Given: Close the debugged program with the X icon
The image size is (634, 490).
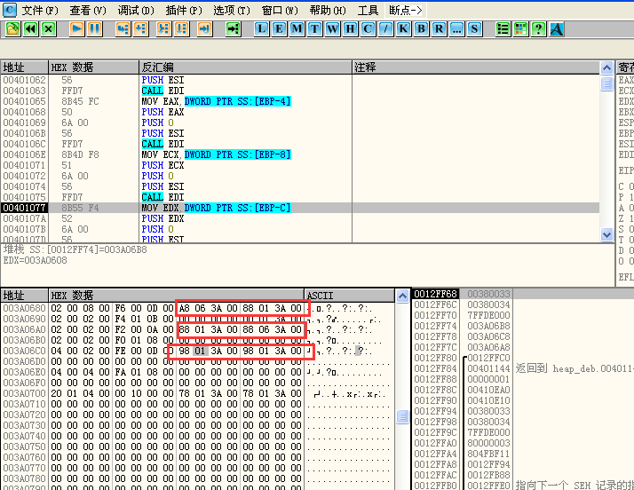Looking at the screenshot, I should (x=48, y=28).
